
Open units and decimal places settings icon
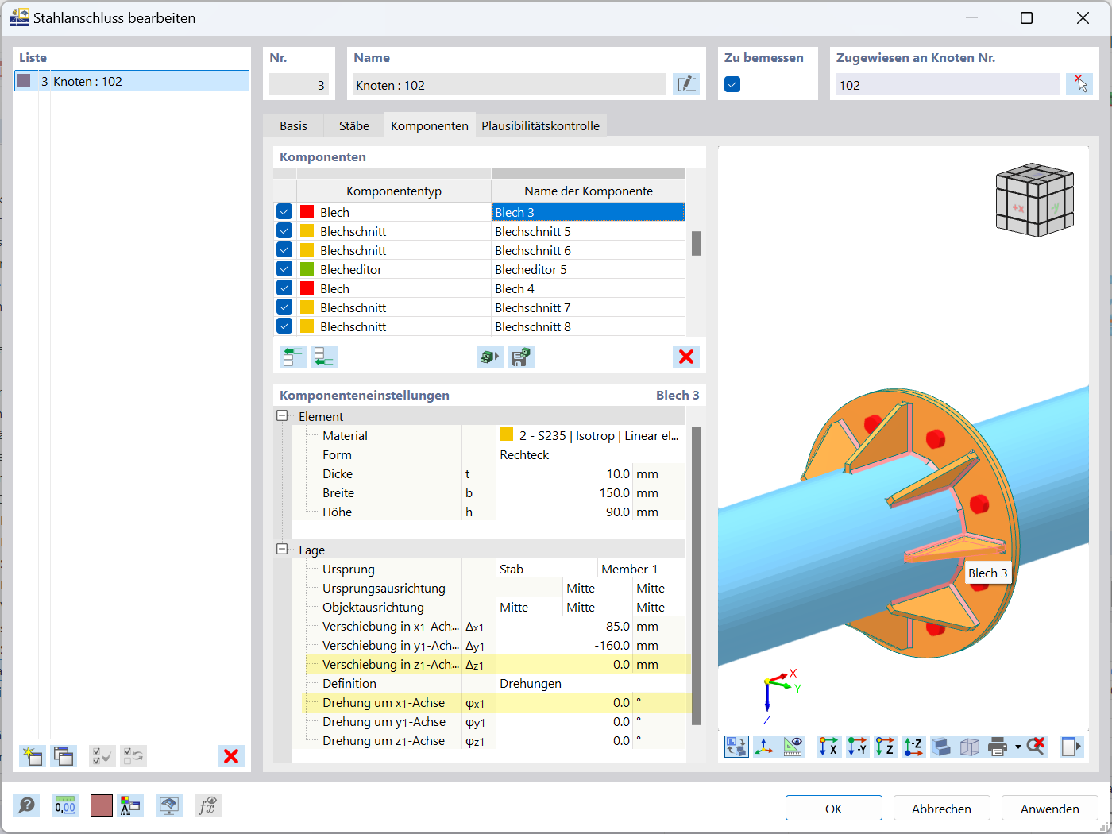coord(65,806)
